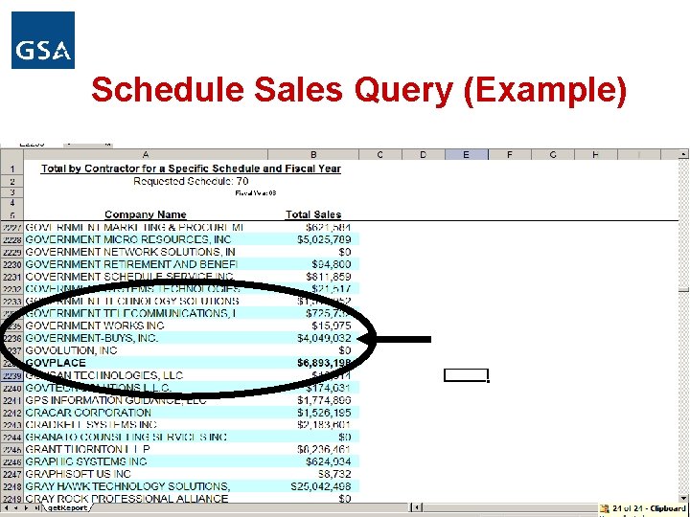Open the 21 of 24 Clipboard taskbar item
Screen dimensions: 690x517
pos(644,508)
